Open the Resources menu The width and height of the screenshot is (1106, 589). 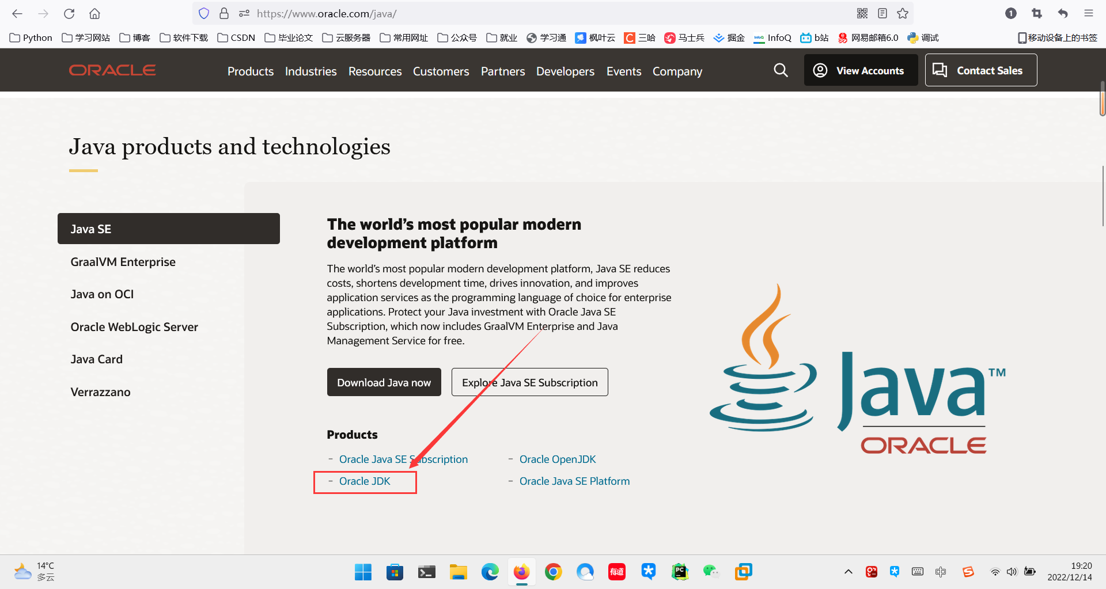(x=375, y=71)
